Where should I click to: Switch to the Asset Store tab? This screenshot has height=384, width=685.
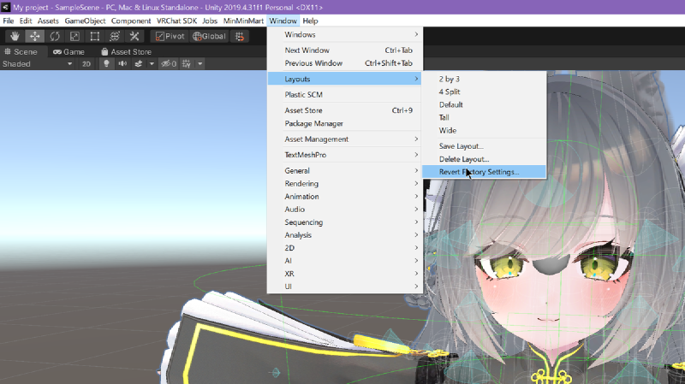click(x=126, y=51)
